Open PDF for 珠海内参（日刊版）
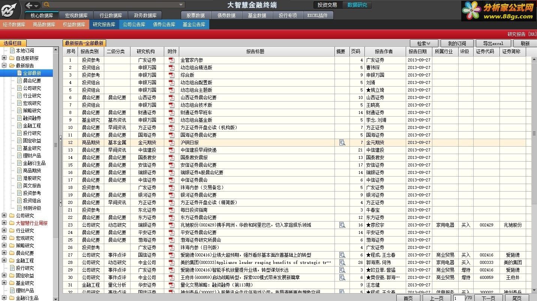Viewport: 537px width, 301px height. pyautogui.click(x=172, y=247)
